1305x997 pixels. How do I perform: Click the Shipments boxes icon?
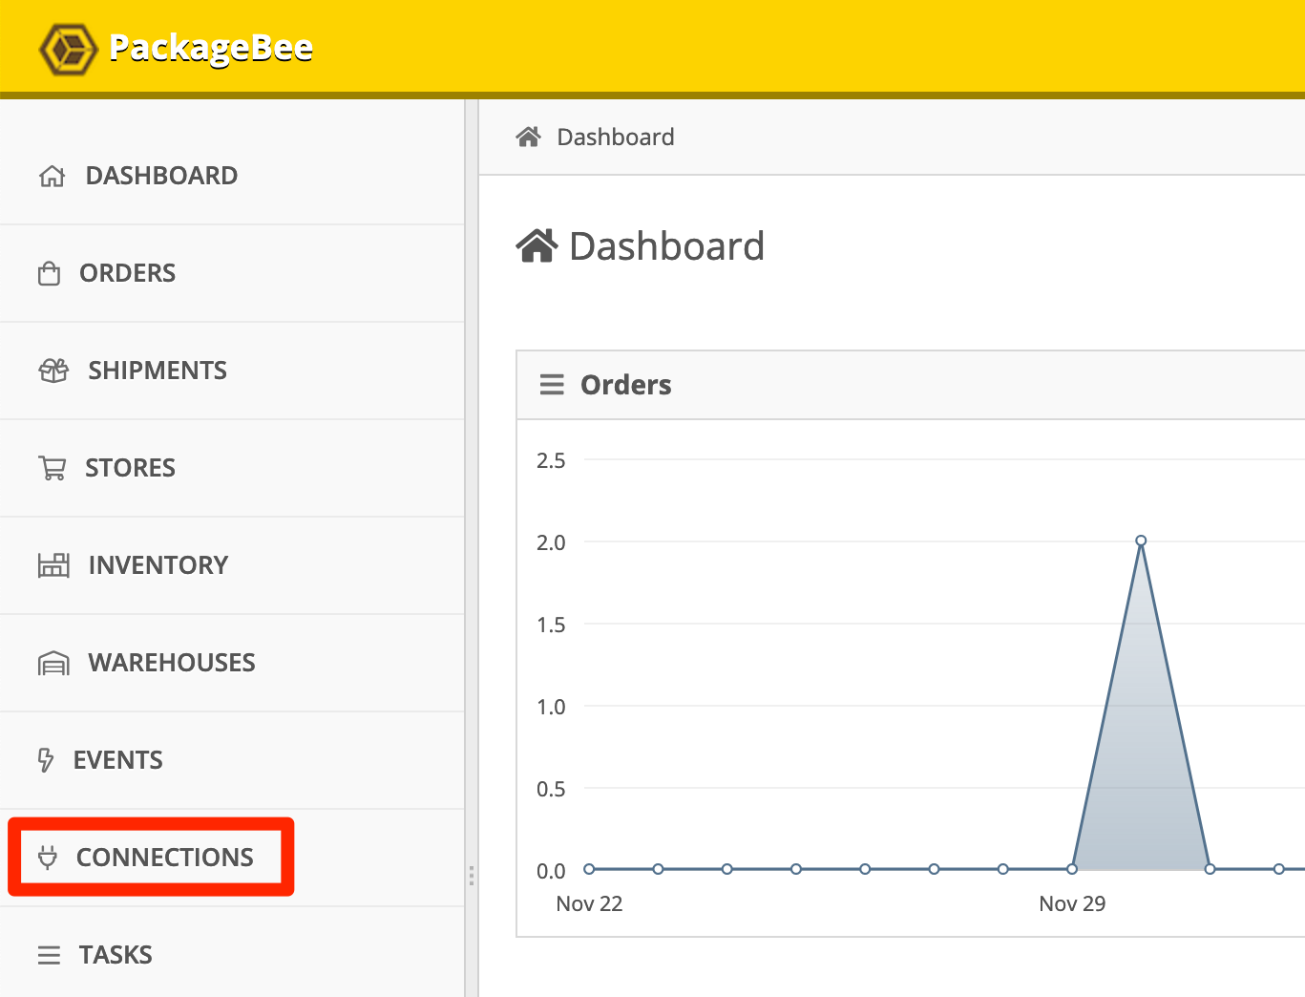coord(53,371)
